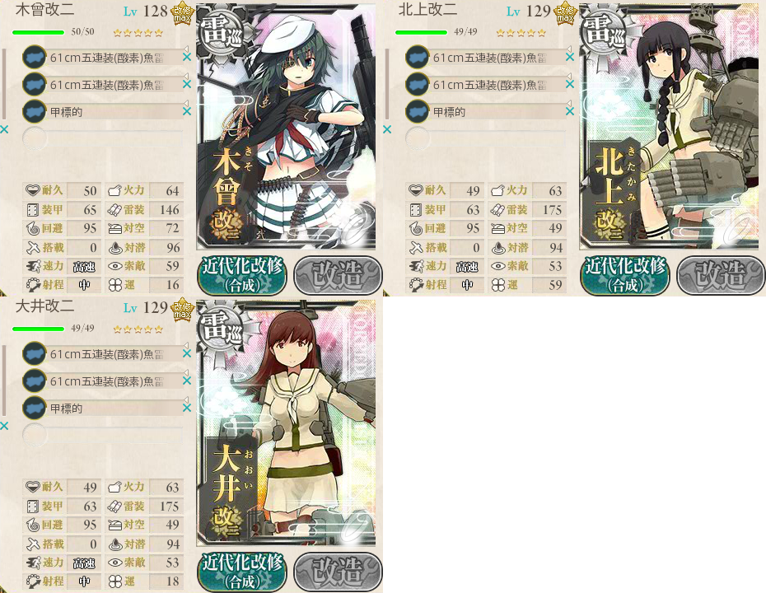Image resolution: width=766 pixels, height=593 pixels.
Task: Click the arrow above Kiso's first equipment slot
Action: (185, 48)
